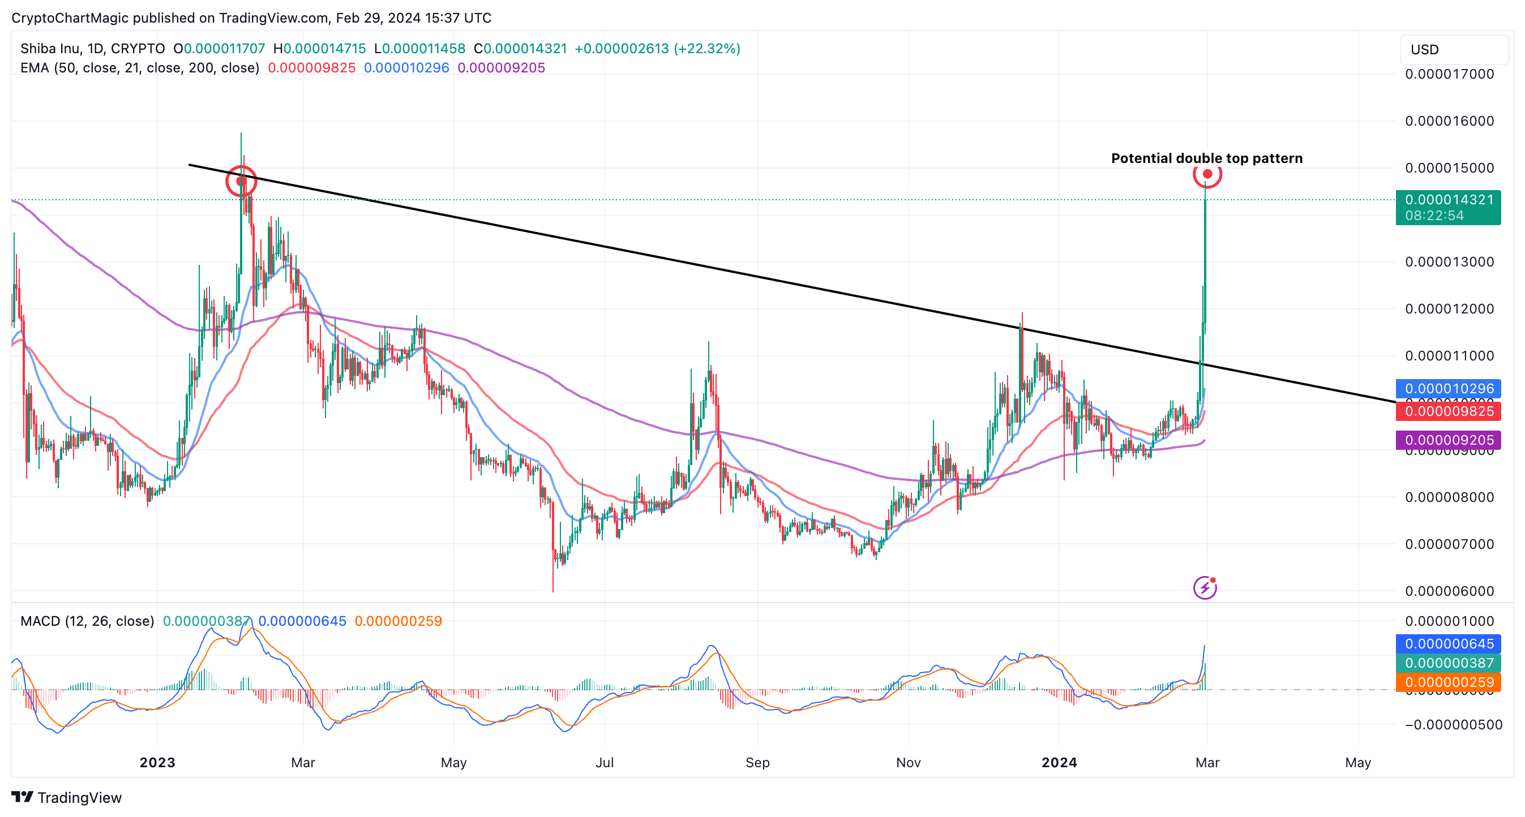This screenshot has height=817, width=1525.
Task: Click the 0.000006000 price axis label
Action: [x=1449, y=591]
